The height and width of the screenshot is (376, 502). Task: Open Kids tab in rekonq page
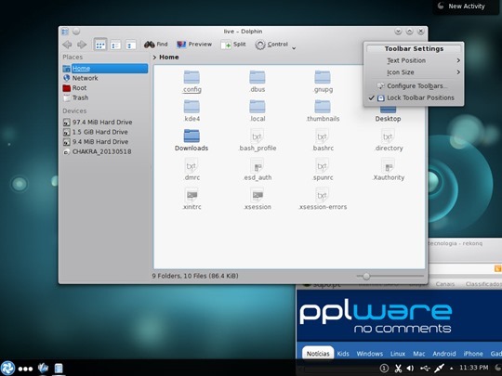343,354
